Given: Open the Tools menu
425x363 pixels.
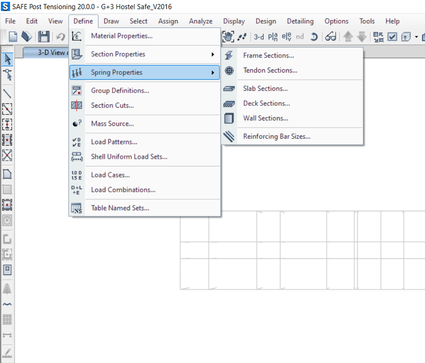Looking at the screenshot, I should [x=367, y=21].
